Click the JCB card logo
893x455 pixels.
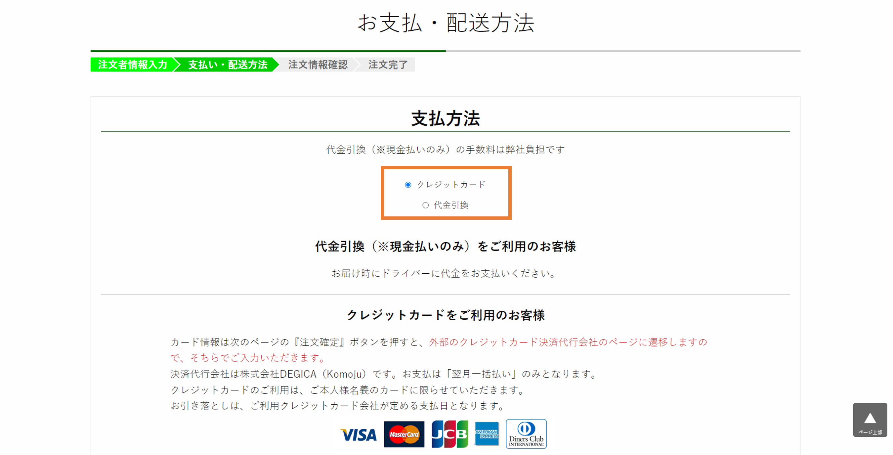click(449, 434)
